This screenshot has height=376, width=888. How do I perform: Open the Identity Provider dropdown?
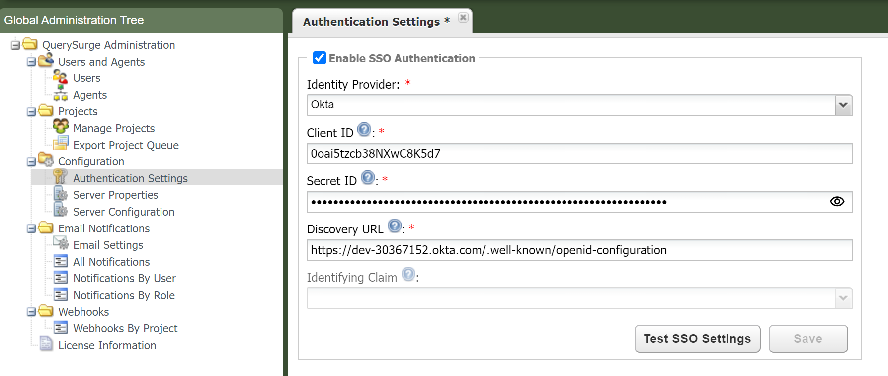[x=844, y=105]
